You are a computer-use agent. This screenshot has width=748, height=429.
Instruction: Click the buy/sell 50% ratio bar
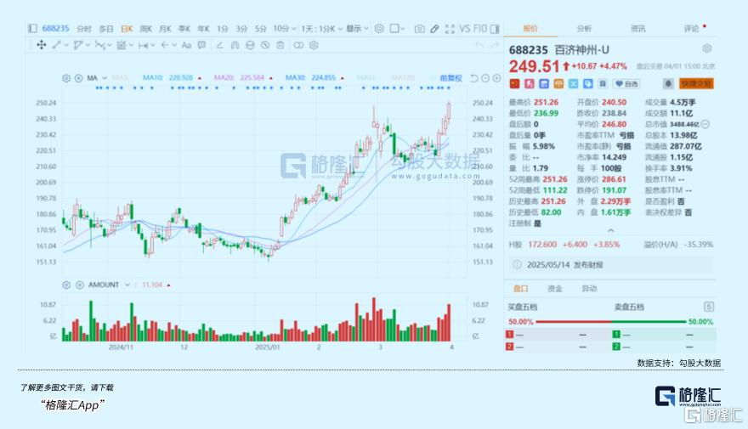tap(610, 322)
